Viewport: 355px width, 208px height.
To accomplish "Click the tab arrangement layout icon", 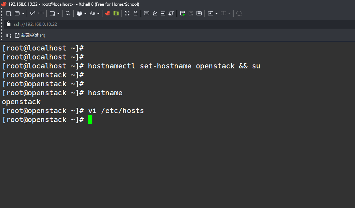I will pyautogui.click(x=223, y=13).
